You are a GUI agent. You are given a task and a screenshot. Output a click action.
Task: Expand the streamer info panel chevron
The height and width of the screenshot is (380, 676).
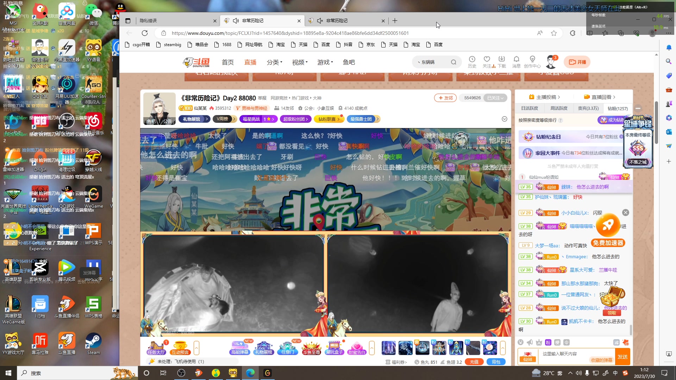[505, 119]
